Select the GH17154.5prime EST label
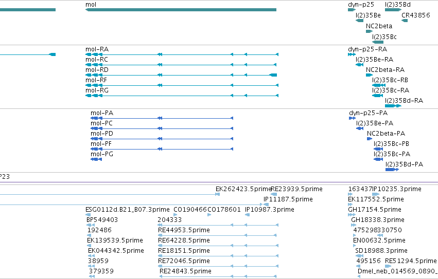This screenshot has width=438, height=279. tap(375, 210)
